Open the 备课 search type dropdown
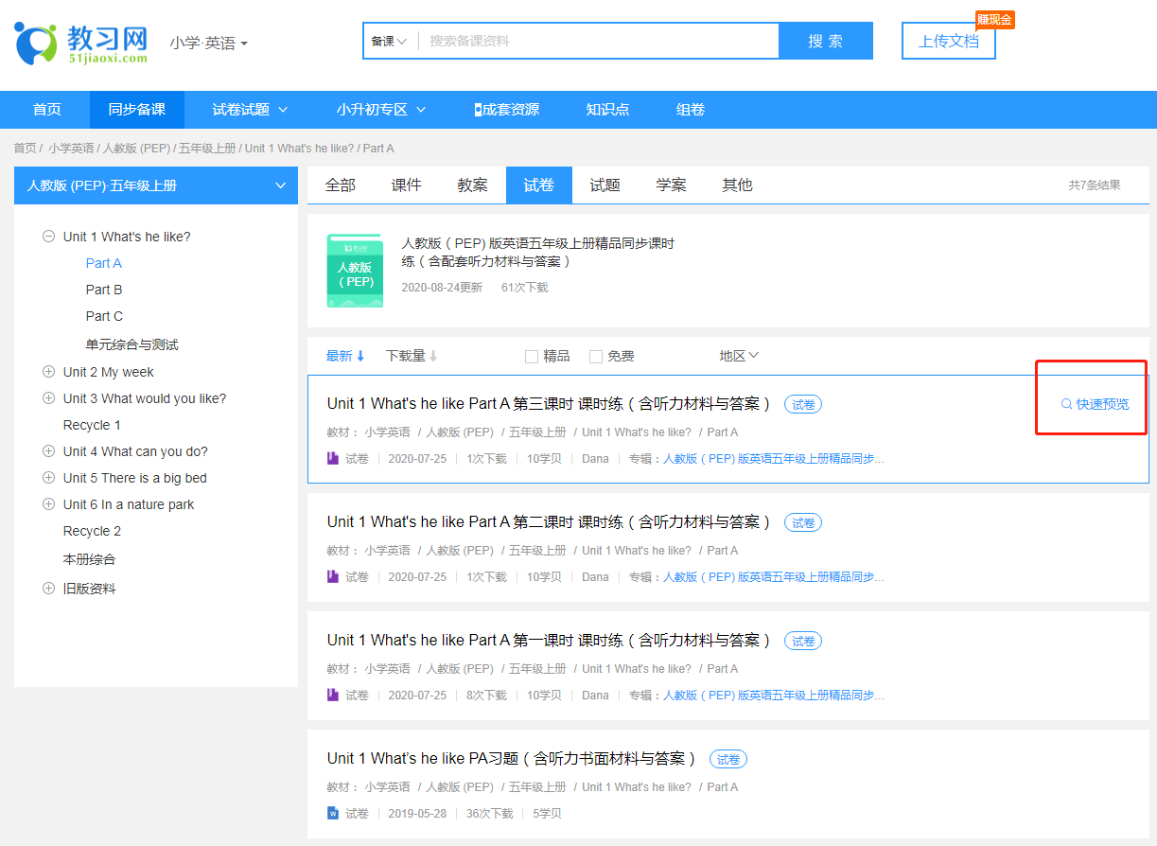This screenshot has width=1157, height=846. (389, 41)
